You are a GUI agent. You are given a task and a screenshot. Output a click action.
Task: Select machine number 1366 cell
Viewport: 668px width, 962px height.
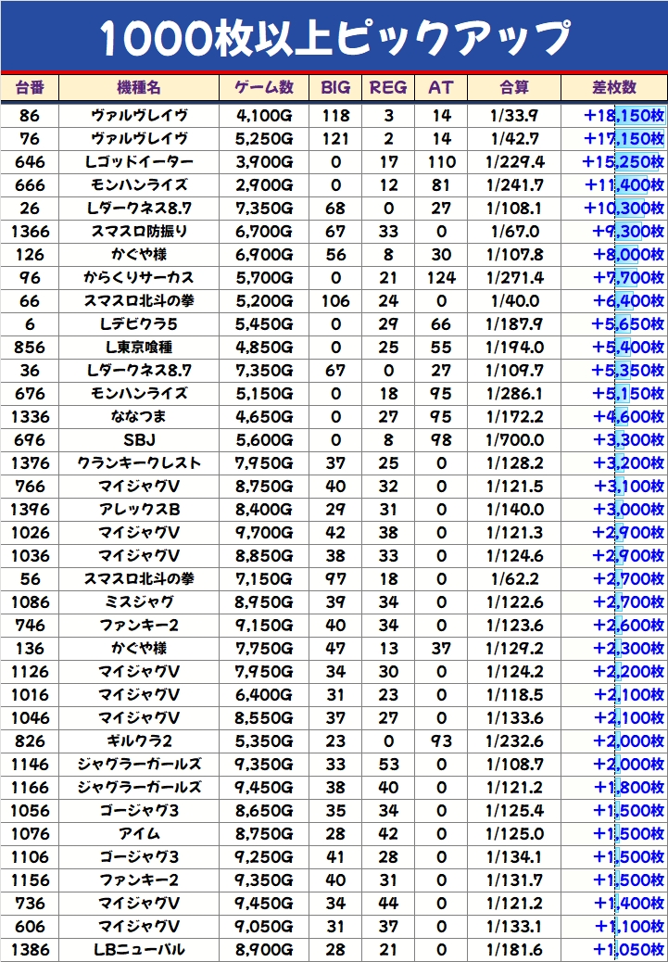(30, 232)
